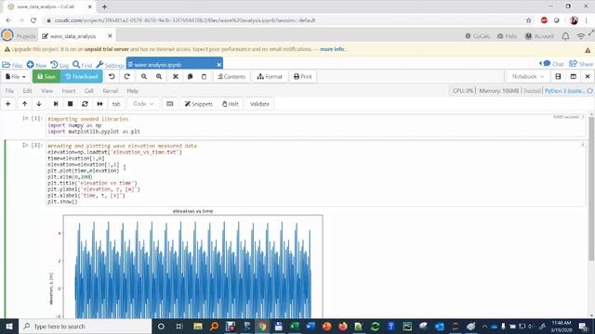Split the frame horizontally
This screenshot has height=334, width=595.
point(558,76)
